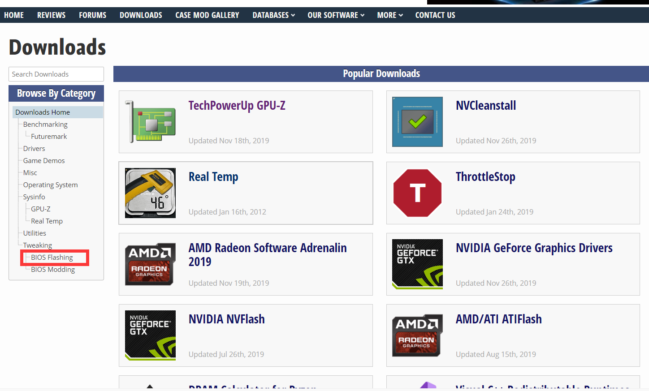Open the NVIDIA NVFlash title link

click(226, 319)
